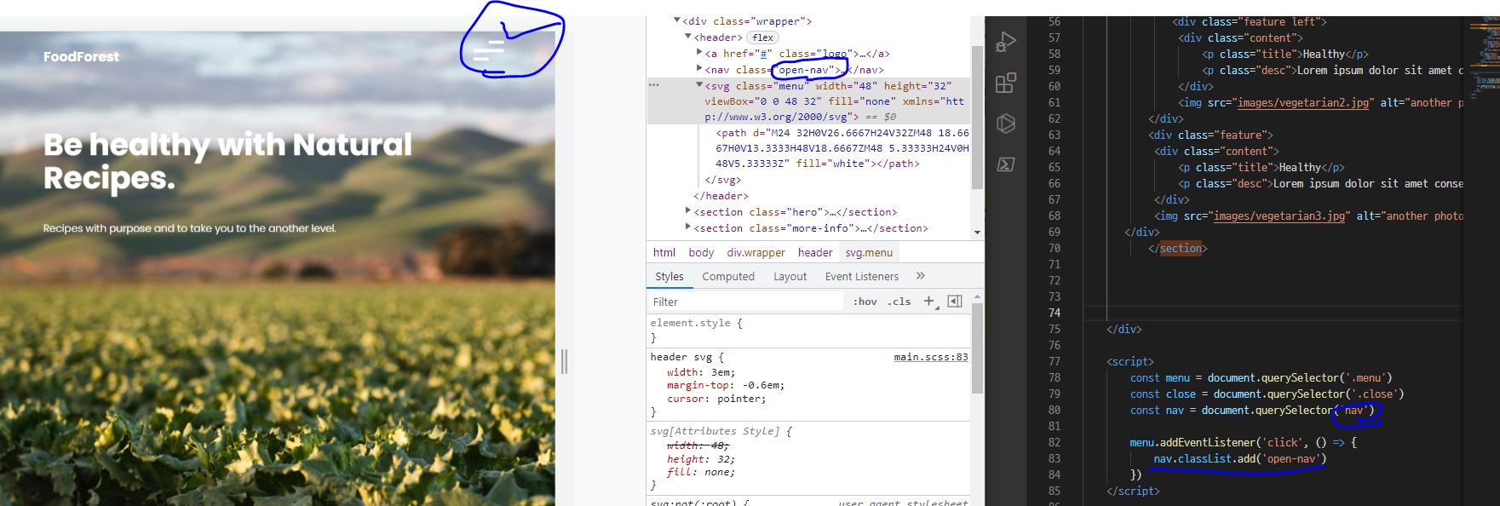The image size is (1500, 506).
Task: Click the struck-through width: 48 declaration
Action: (x=698, y=446)
